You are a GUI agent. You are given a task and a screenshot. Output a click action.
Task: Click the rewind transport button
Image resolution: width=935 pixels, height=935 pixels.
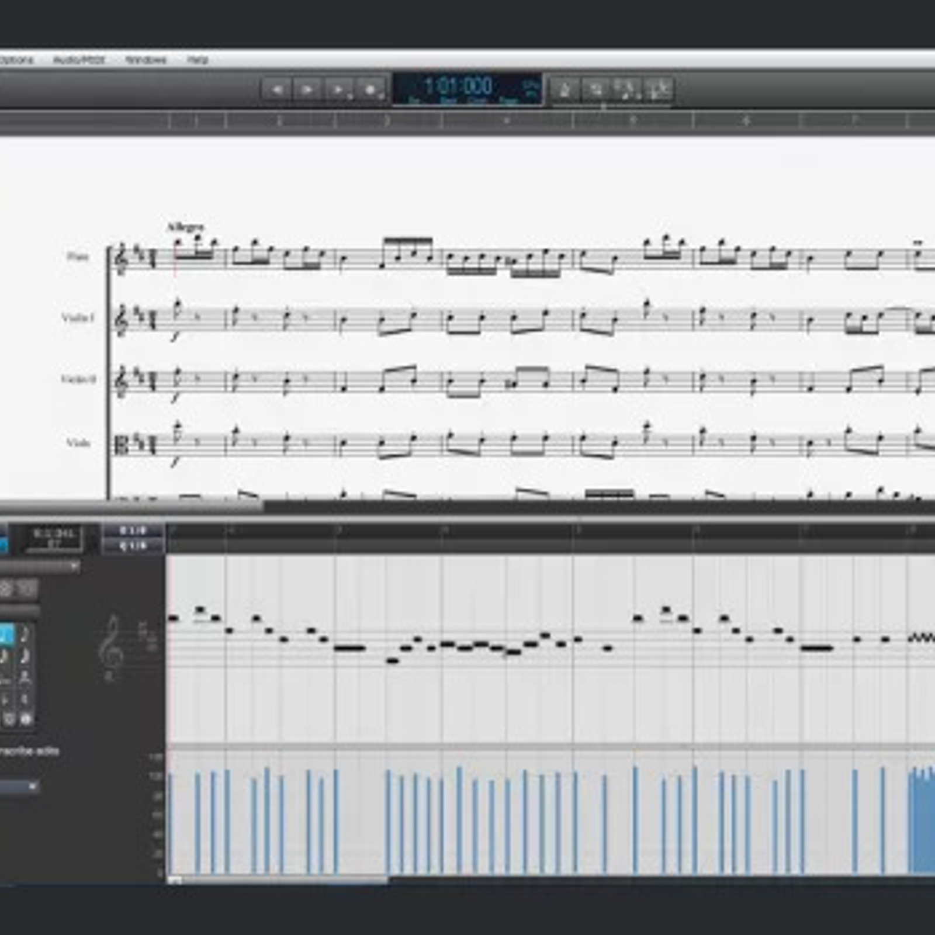coord(276,89)
